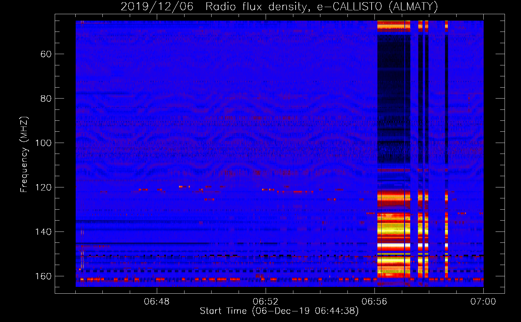Select the Frequency (MHZ) axis label
The image size is (521, 322).
[x=24, y=155]
